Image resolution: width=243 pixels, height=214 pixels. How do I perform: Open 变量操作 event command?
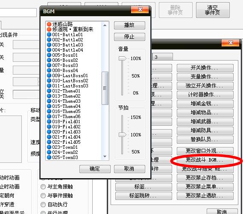point(205,77)
